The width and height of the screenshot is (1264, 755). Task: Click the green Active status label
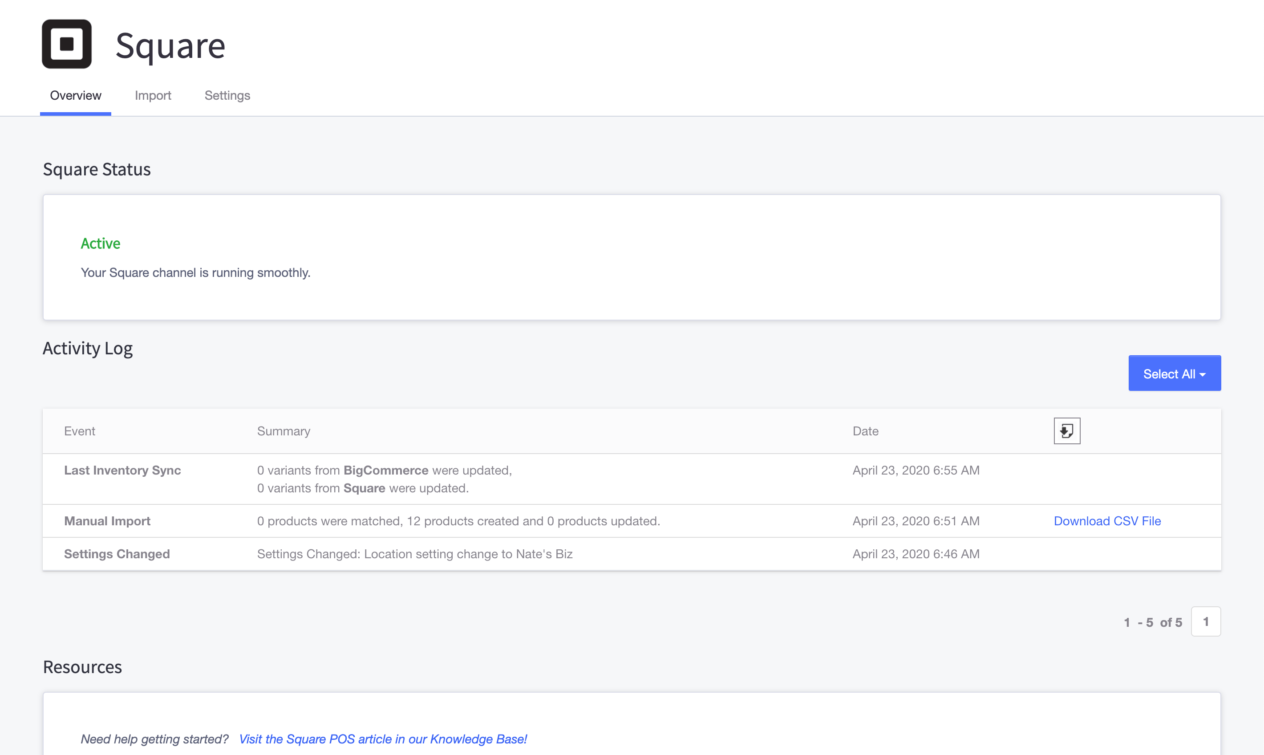point(100,244)
